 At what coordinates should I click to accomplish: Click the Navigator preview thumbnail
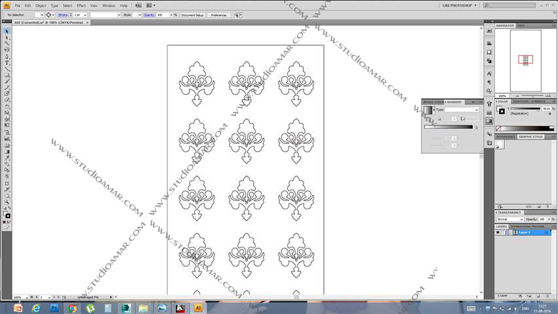[x=525, y=61]
